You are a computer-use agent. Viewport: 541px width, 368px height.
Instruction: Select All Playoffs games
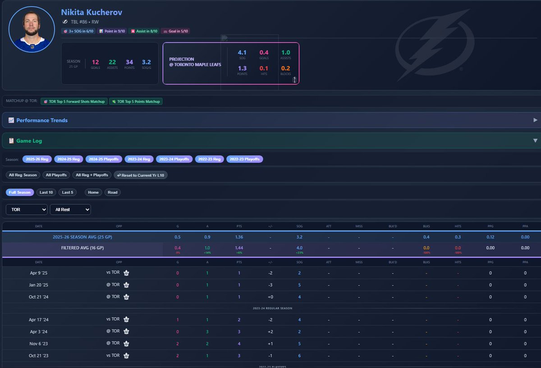[x=56, y=175]
